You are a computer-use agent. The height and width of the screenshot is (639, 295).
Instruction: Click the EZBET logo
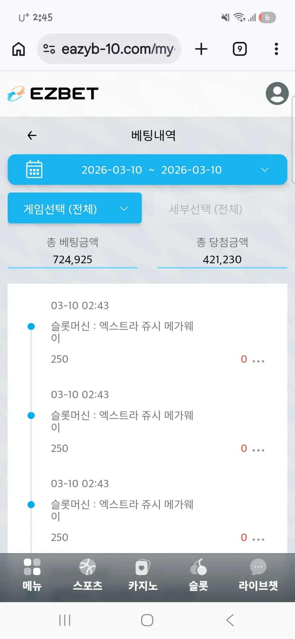53,94
